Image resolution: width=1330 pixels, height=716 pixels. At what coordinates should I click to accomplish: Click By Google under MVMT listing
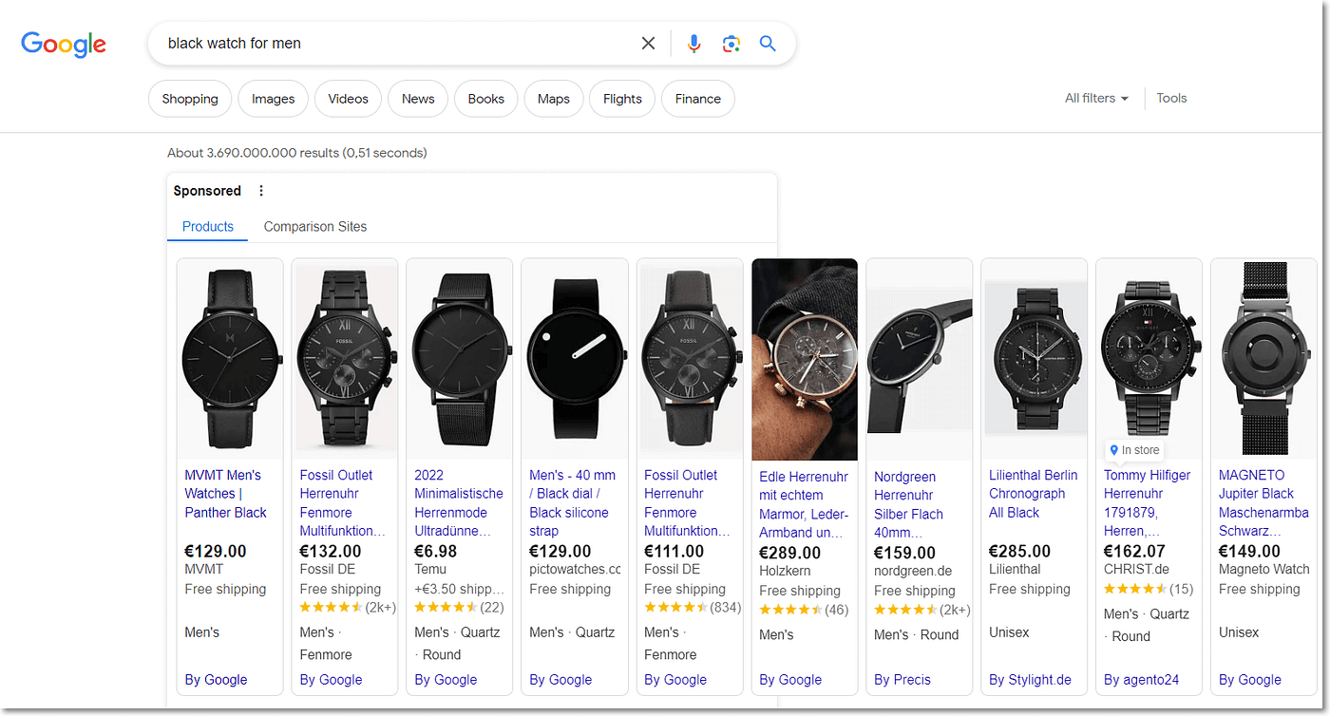[x=216, y=680]
